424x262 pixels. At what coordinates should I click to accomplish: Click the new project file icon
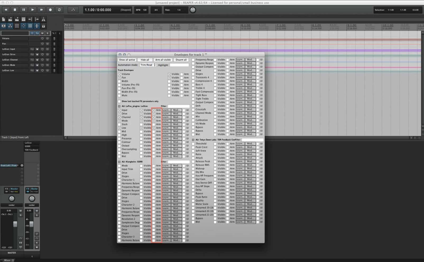(x=3, y=19)
